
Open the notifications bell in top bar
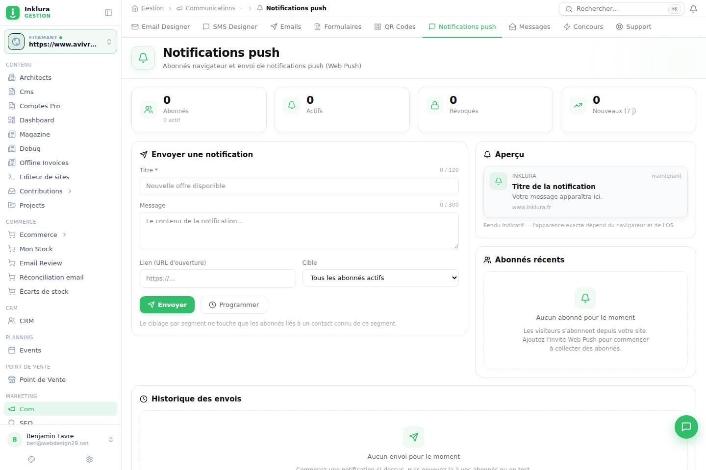tap(693, 9)
